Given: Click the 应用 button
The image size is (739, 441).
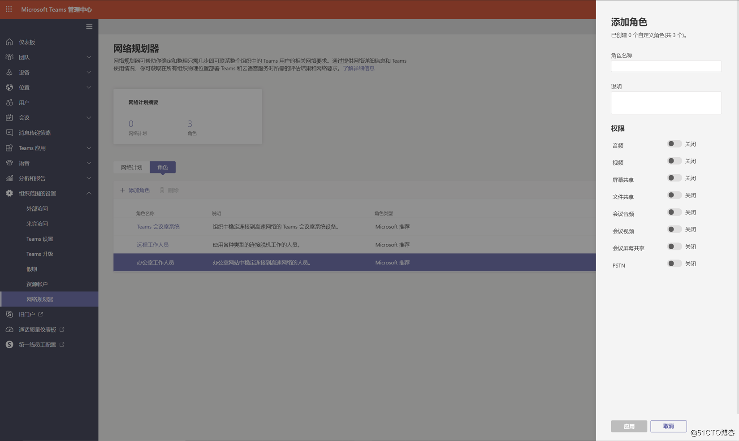Looking at the screenshot, I should click(629, 426).
